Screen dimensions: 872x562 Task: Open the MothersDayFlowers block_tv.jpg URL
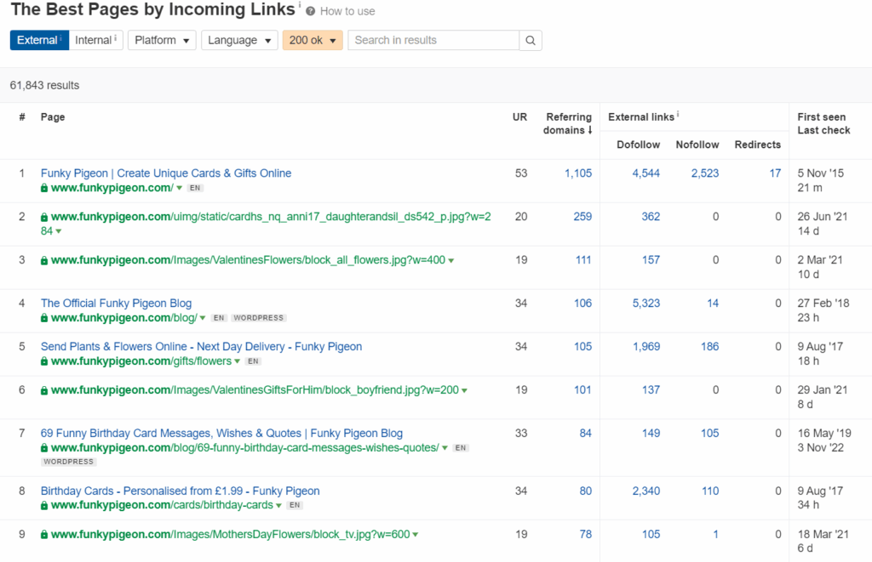coord(230,534)
